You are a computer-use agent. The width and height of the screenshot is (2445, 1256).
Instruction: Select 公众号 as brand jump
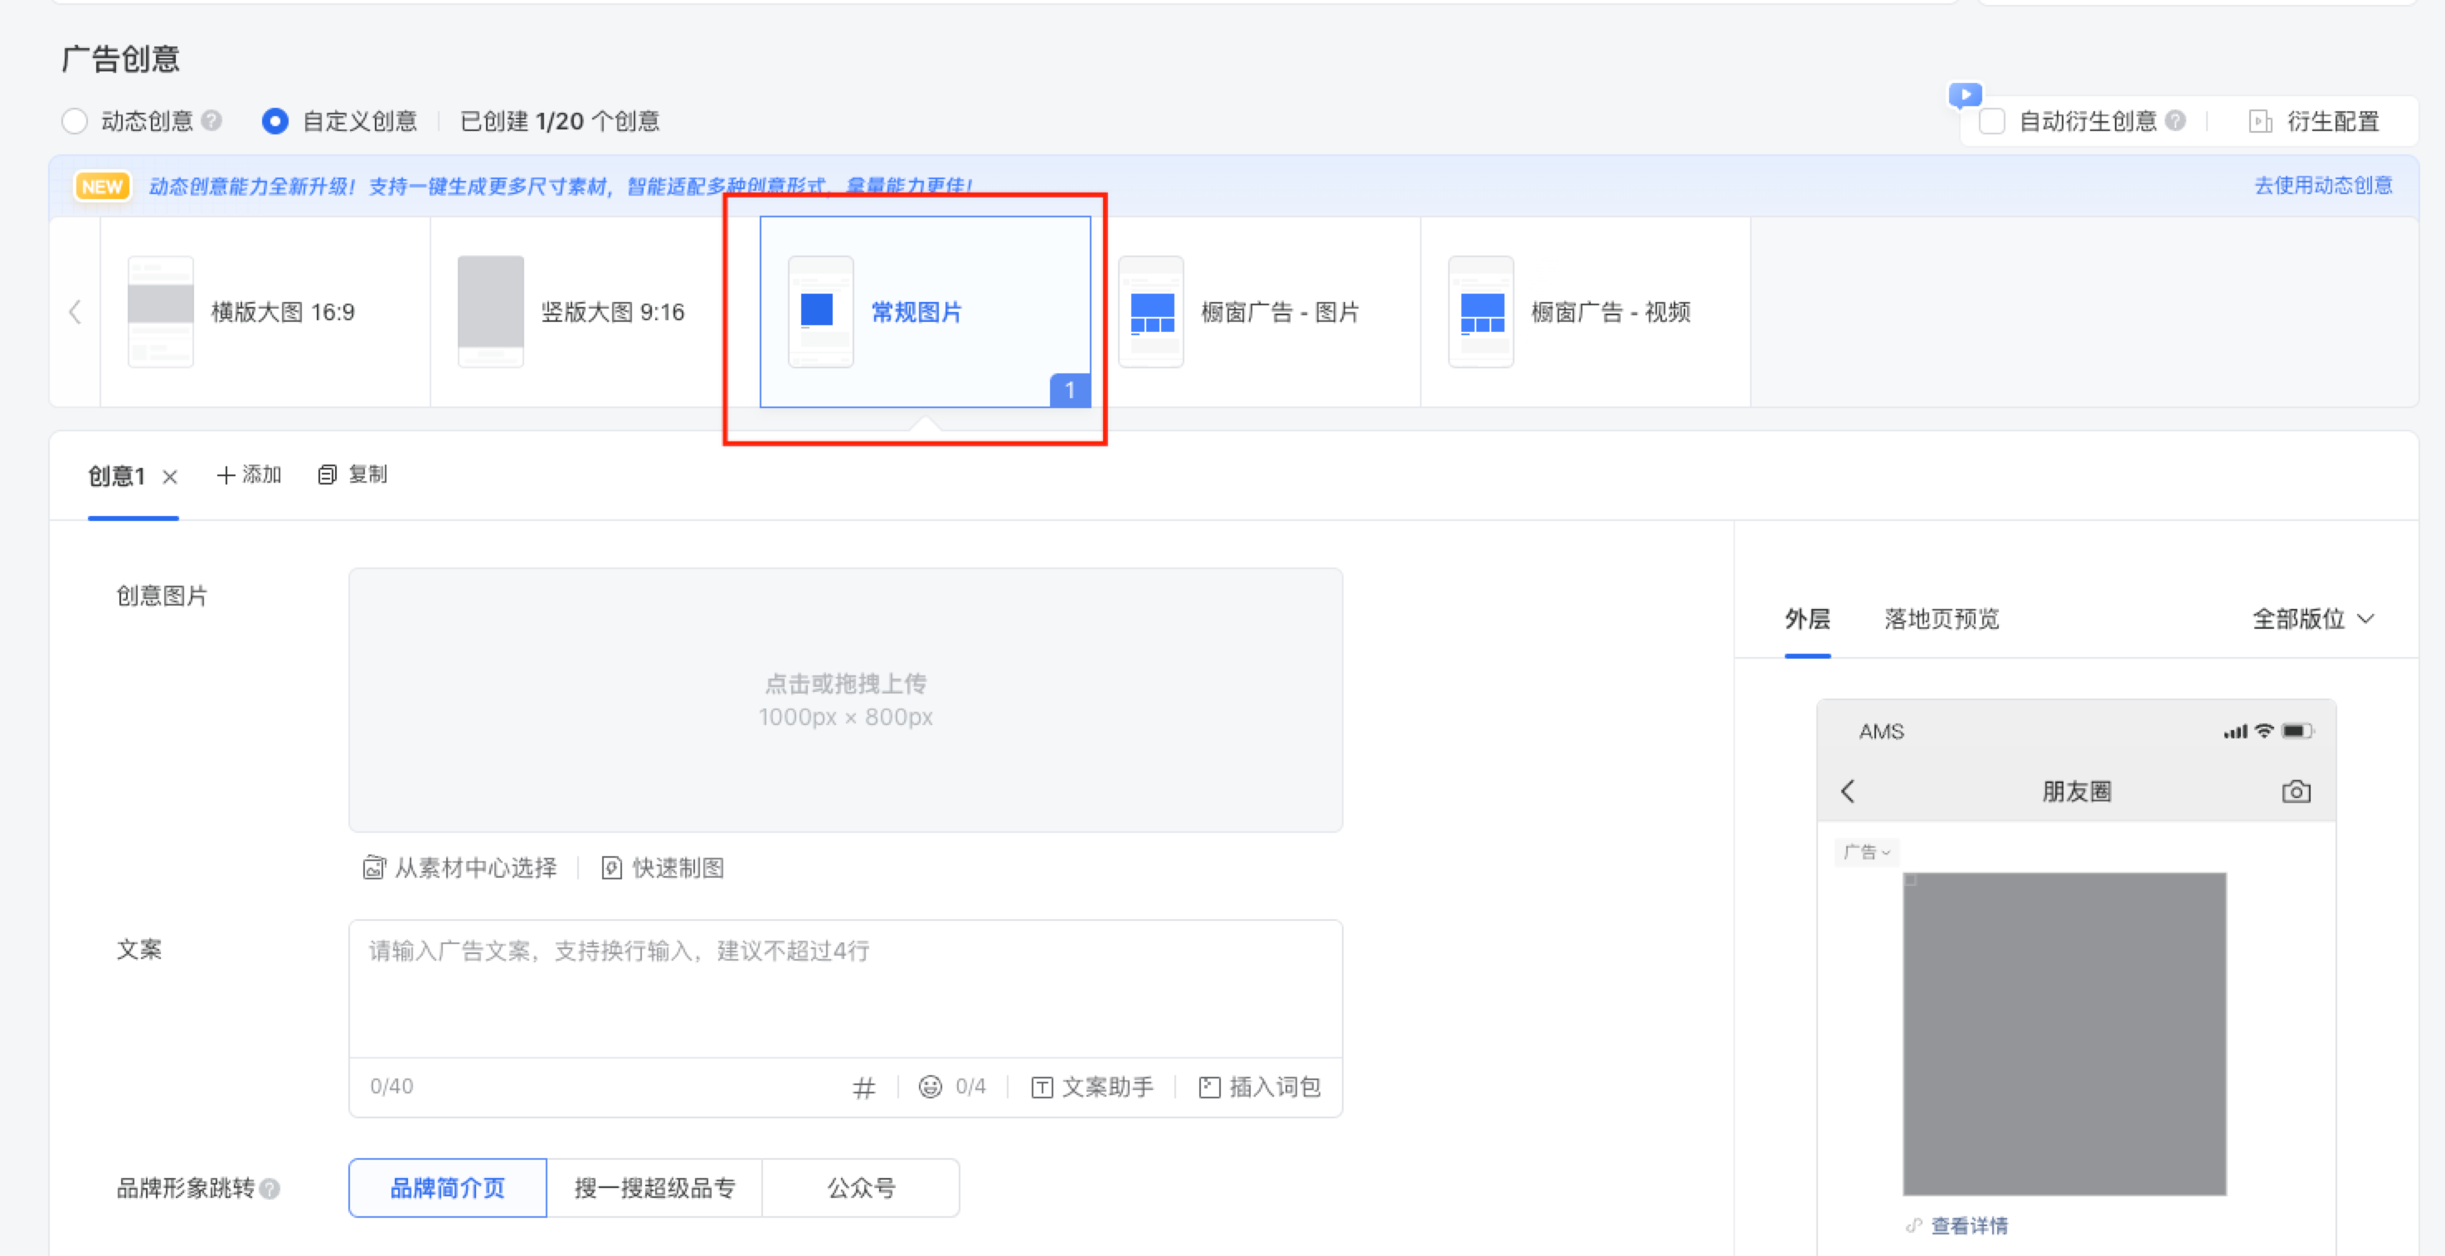coord(861,1188)
